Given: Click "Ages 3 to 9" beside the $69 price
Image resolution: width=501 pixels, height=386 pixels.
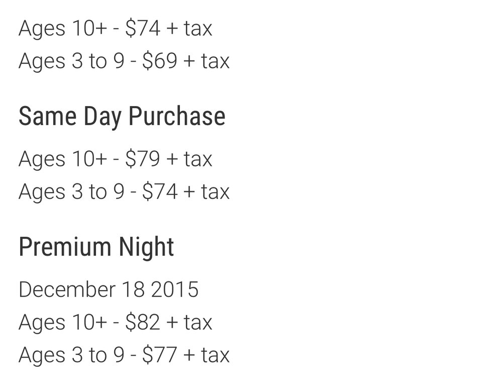Looking at the screenshot, I should pyautogui.click(x=71, y=61).
